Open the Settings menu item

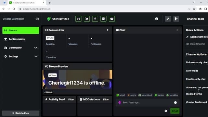coord(21,56)
